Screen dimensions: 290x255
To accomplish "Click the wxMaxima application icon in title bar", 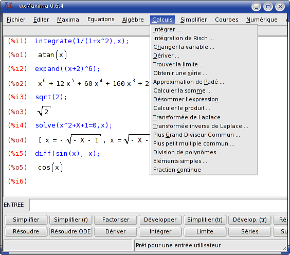I will (9, 6).
